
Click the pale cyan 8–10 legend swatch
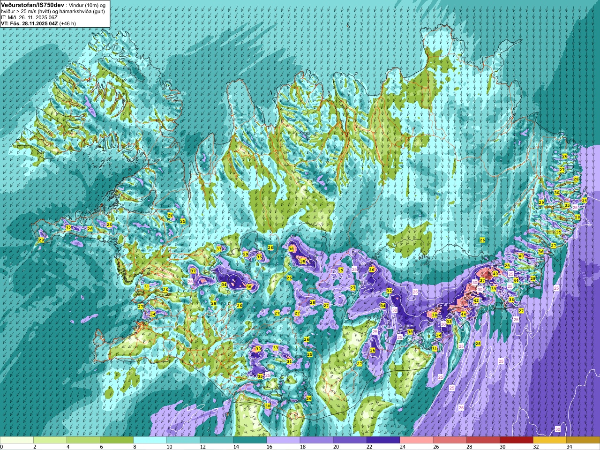(x=150, y=440)
